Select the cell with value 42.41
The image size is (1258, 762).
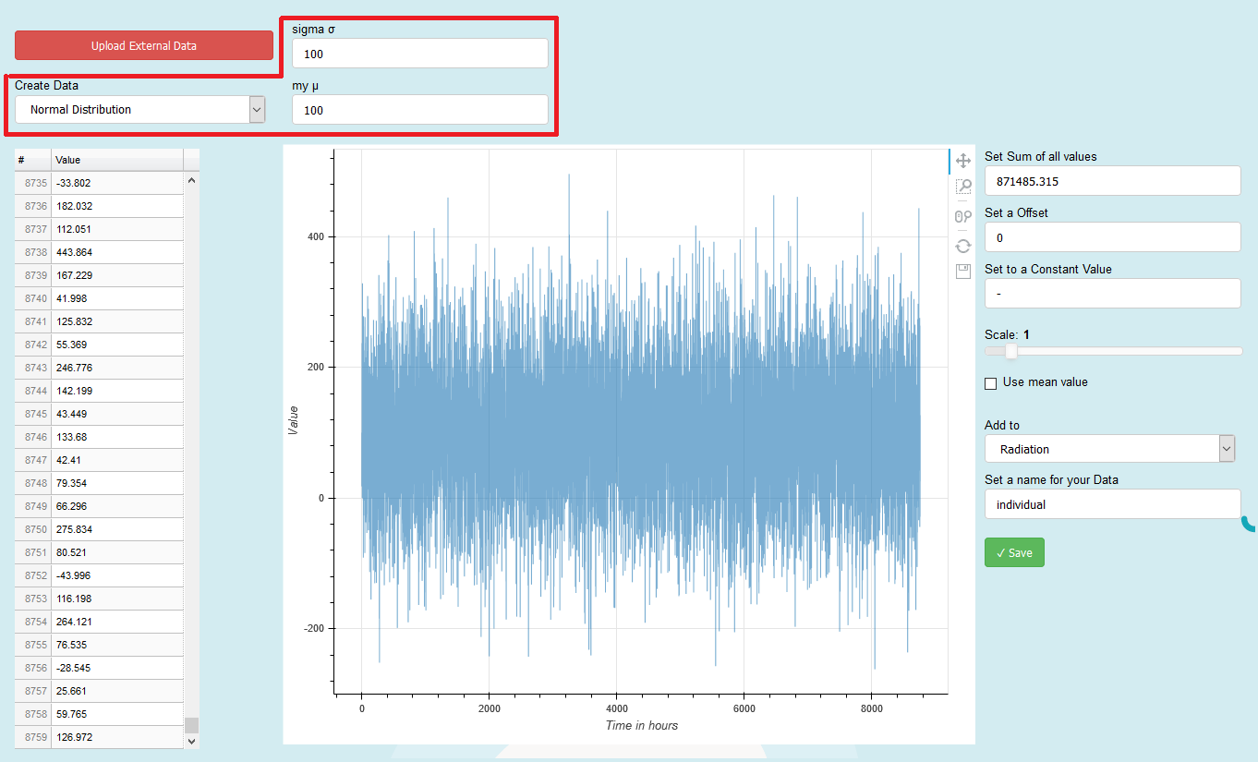click(117, 460)
